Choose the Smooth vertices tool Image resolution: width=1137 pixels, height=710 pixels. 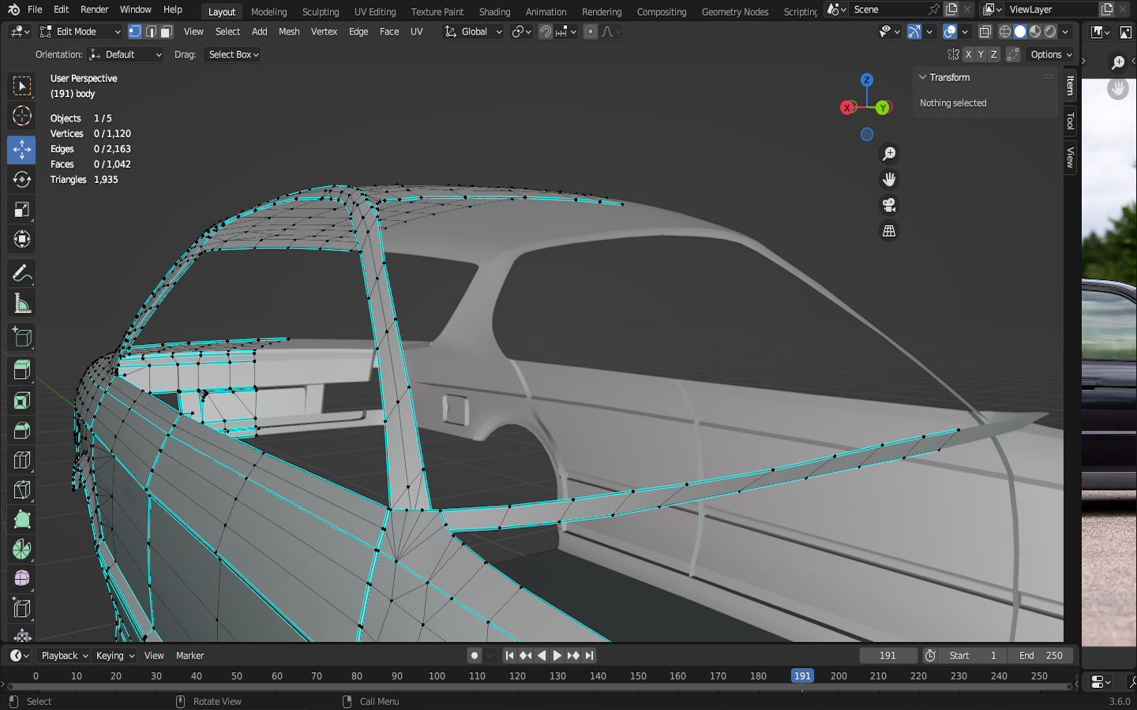pos(22,579)
